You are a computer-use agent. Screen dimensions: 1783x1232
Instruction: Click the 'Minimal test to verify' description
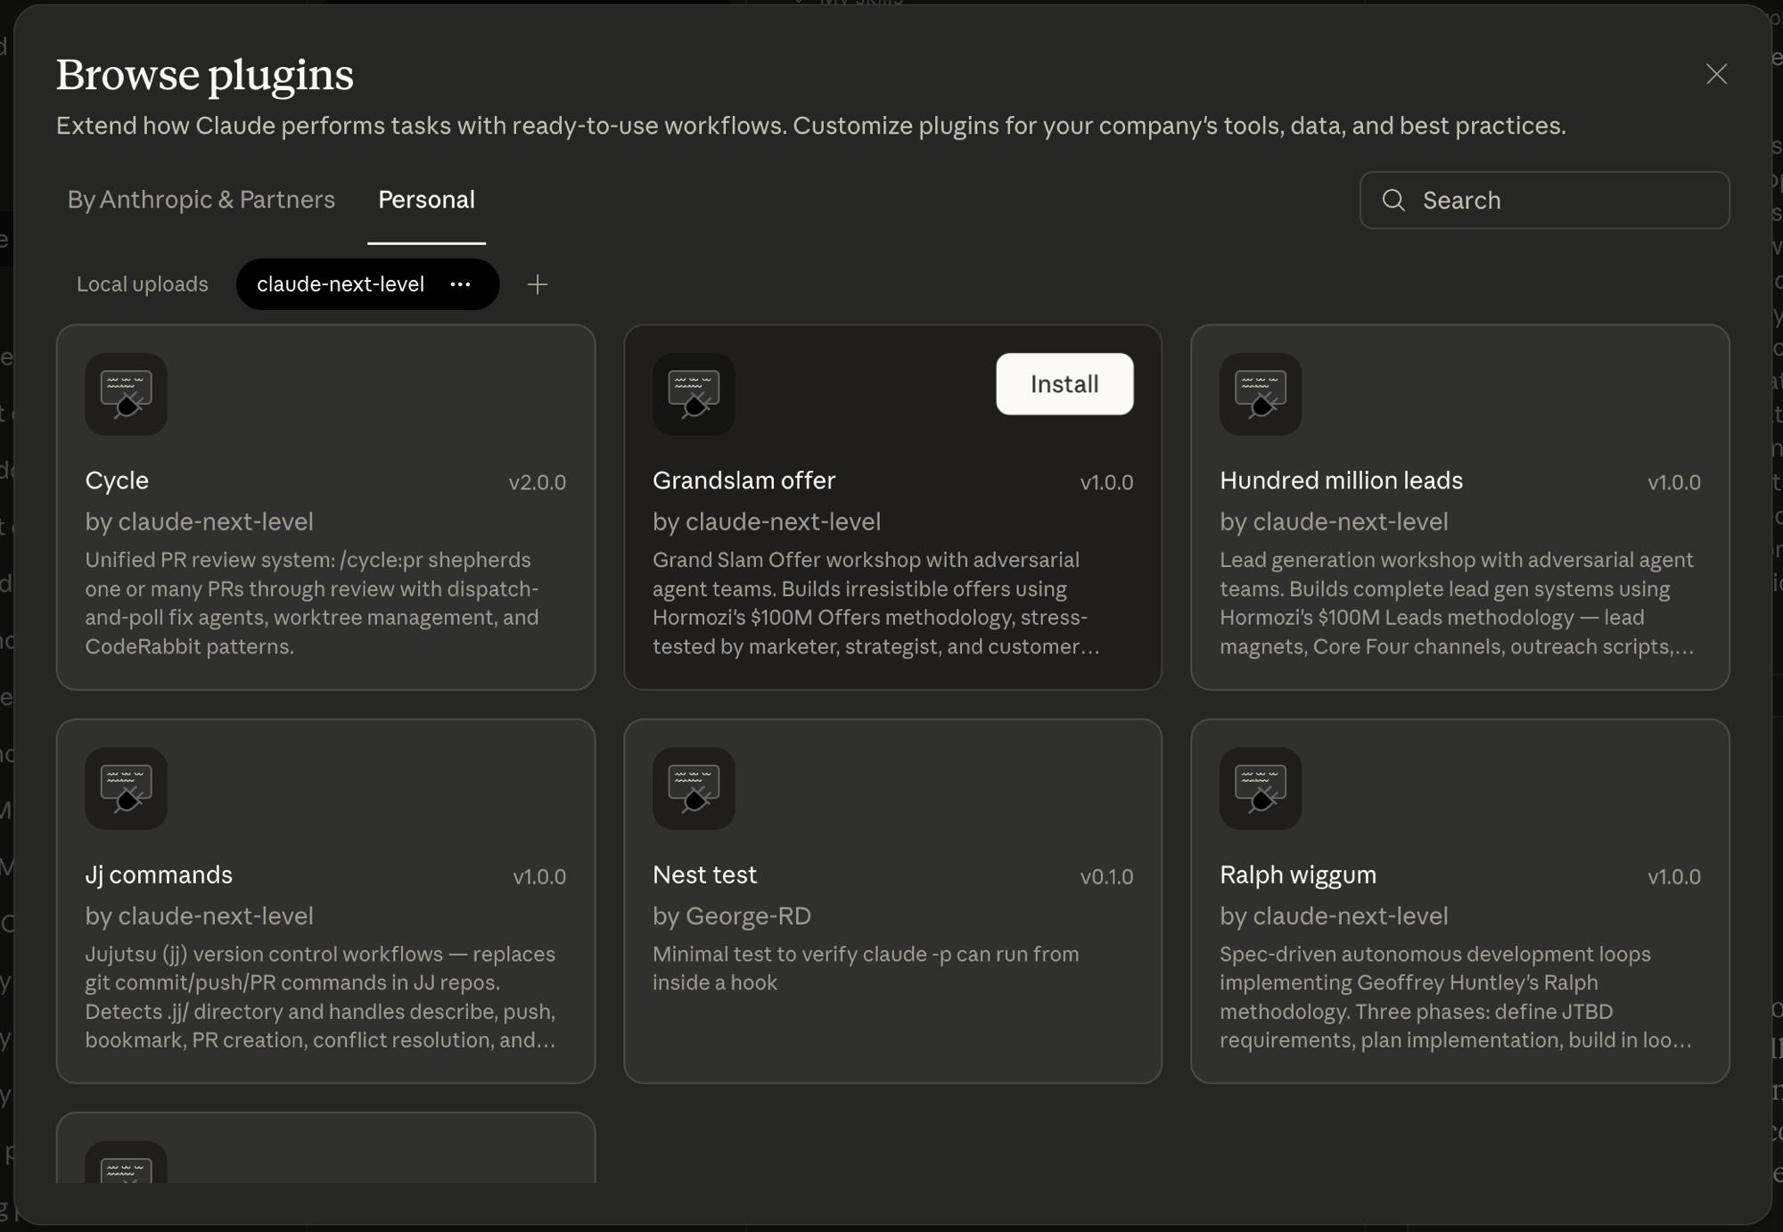[x=866, y=968]
